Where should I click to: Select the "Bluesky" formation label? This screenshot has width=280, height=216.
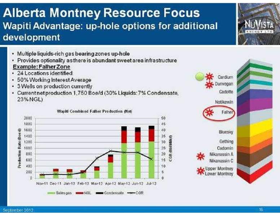[x=226, y=132]
